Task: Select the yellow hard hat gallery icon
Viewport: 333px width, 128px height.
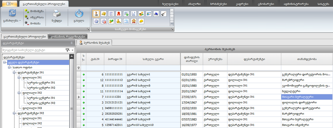Action: (141, 21)
